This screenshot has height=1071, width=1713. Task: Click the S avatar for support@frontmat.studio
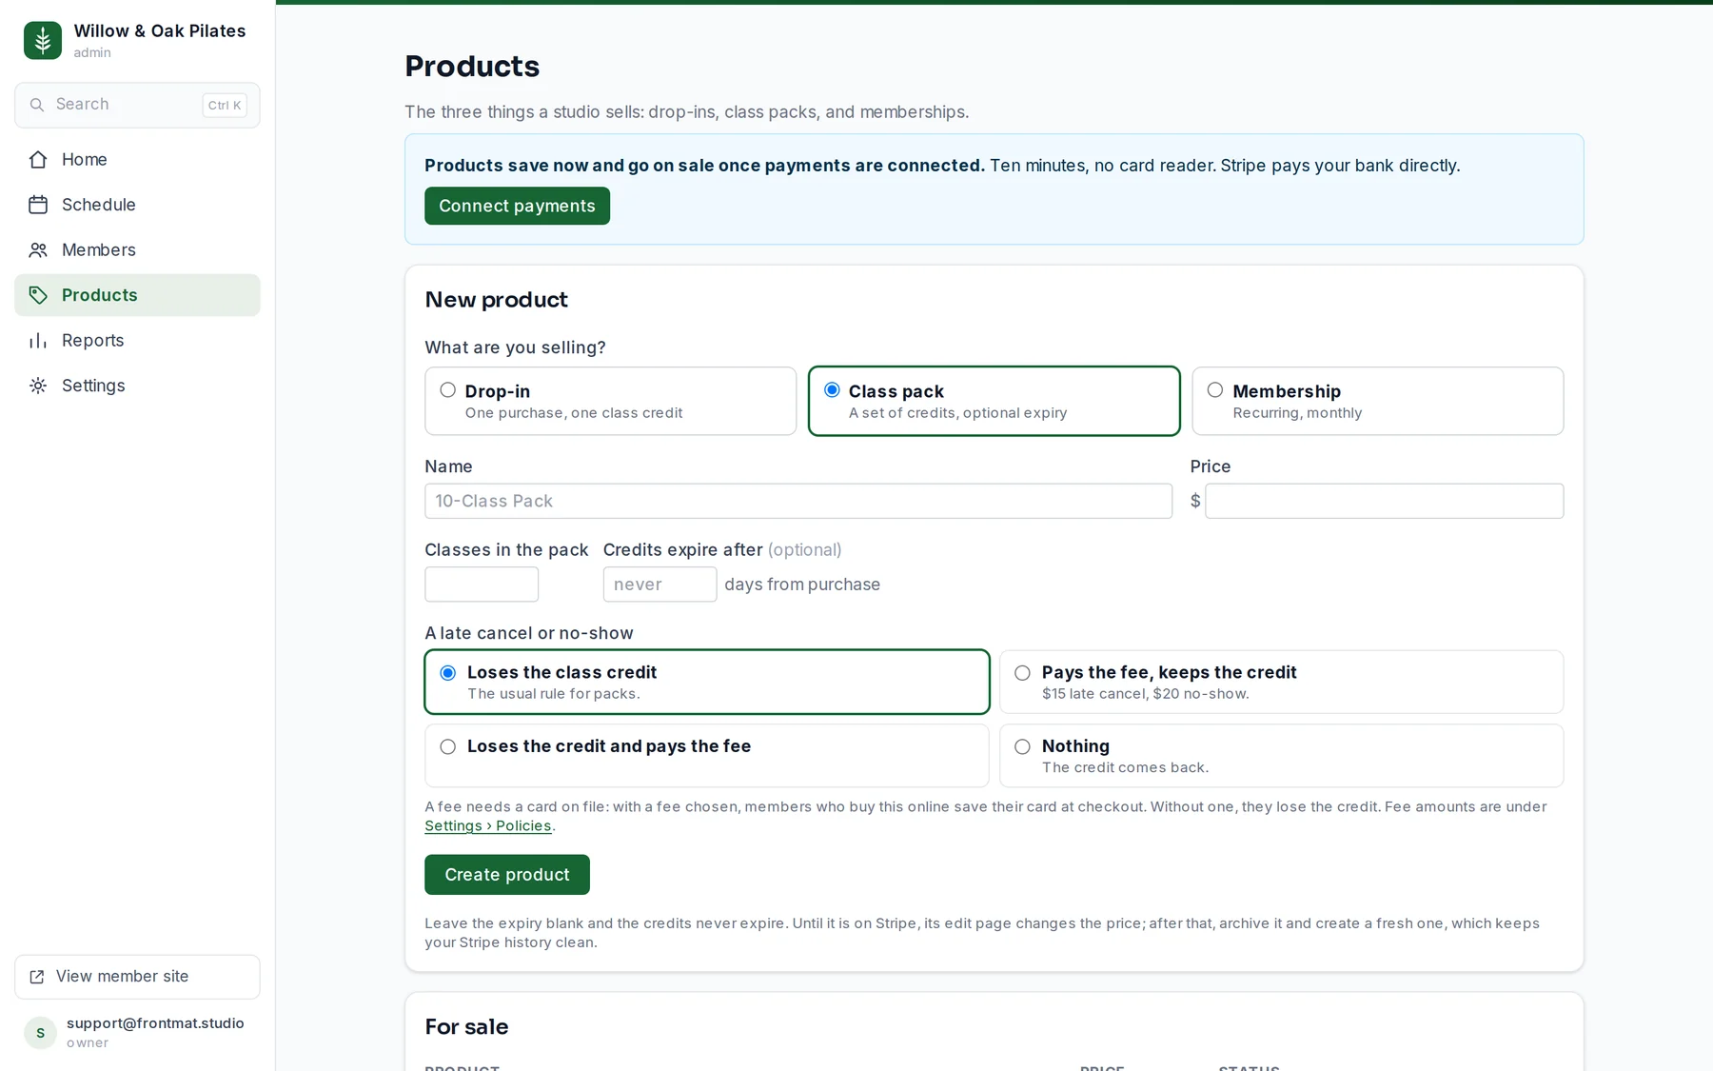point(40,1033)
